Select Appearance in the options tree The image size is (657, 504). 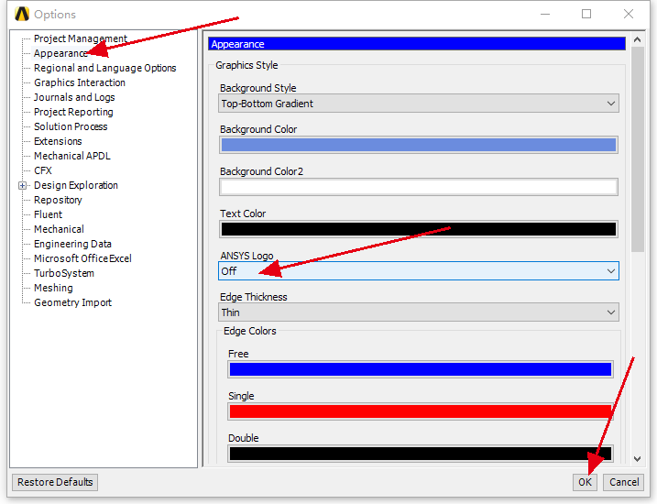pos(60,53)
